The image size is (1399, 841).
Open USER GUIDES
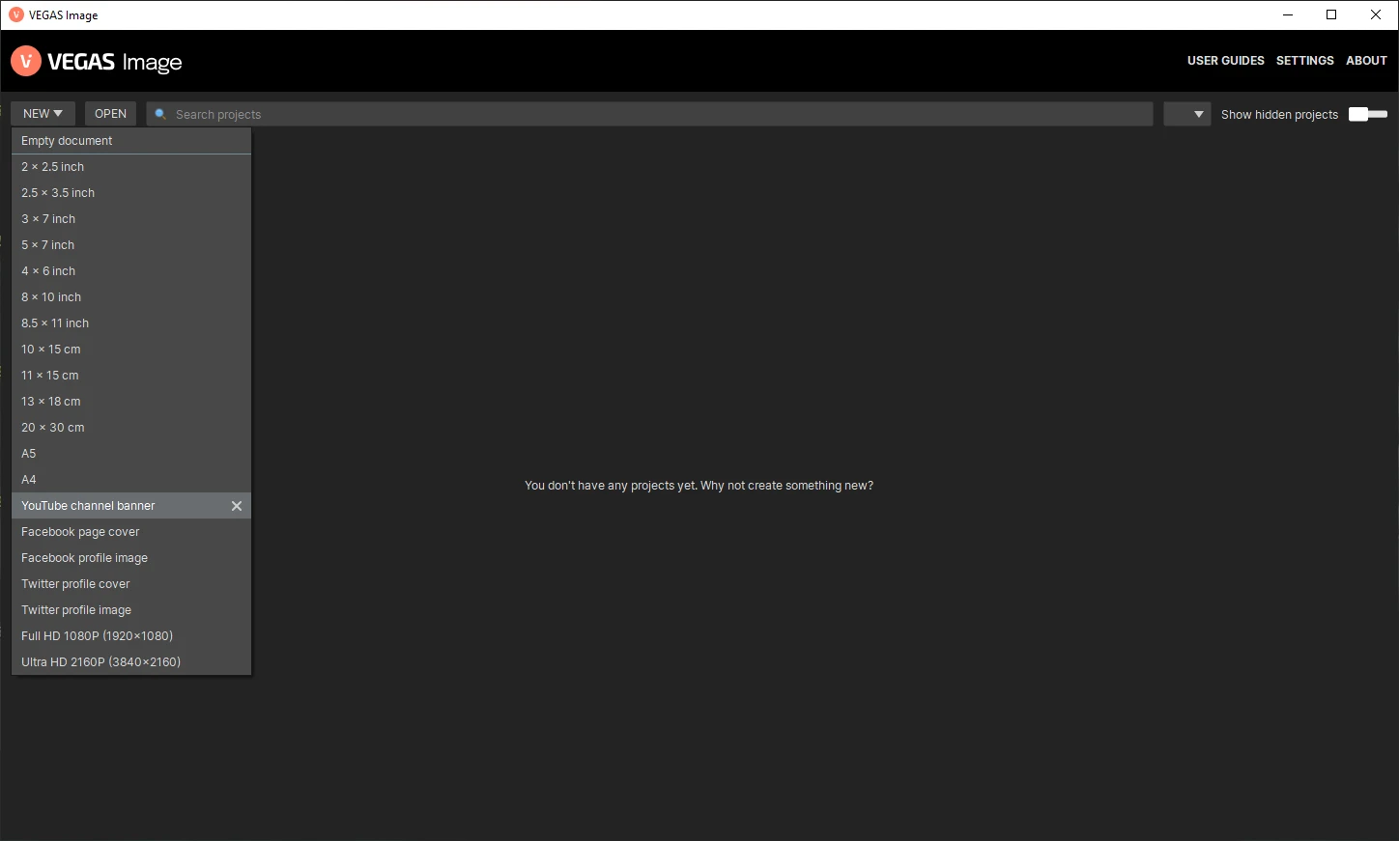point(1226,61)
